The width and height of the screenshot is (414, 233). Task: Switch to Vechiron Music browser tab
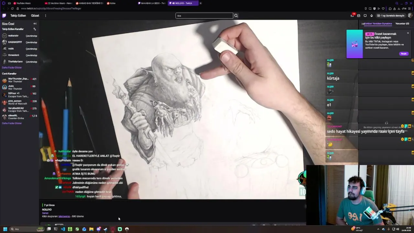click(x=58, y=3)
